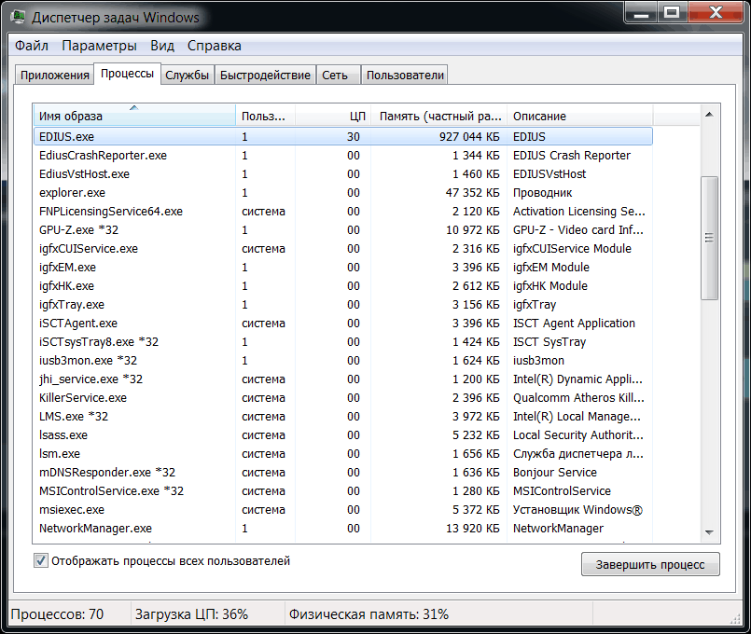Open the Параметры menu

[99, 46]
